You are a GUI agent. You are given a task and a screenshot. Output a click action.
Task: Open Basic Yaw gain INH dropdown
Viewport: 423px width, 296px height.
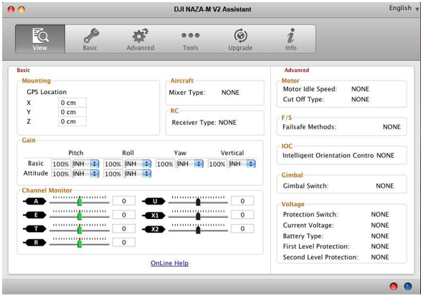tap(190, 164)
